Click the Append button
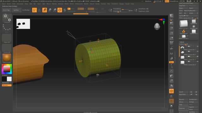202x113 pixels. coord(193,107)
